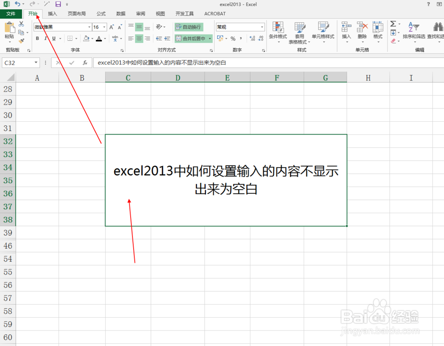Click inside the Name Box showing C32
Viewport: 444px width, 346px height.
(18, 63)
